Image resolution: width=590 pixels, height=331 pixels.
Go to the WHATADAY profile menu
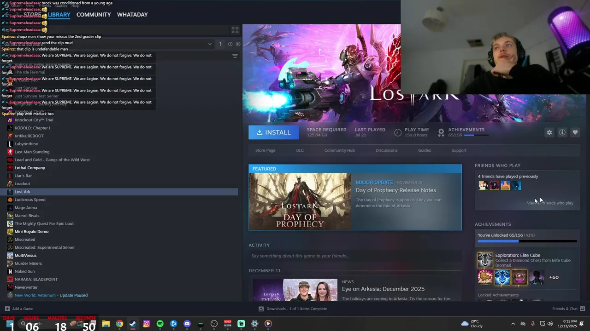pos(132,15)
